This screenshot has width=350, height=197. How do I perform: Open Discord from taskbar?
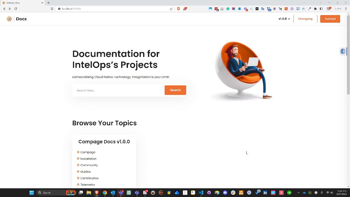[225, 193]
